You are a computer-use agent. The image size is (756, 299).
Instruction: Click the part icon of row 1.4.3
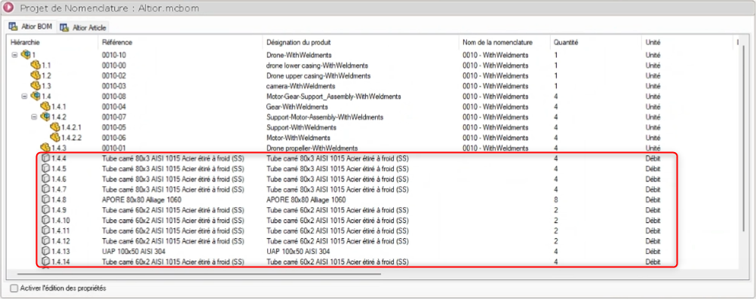tap(45, 148)
